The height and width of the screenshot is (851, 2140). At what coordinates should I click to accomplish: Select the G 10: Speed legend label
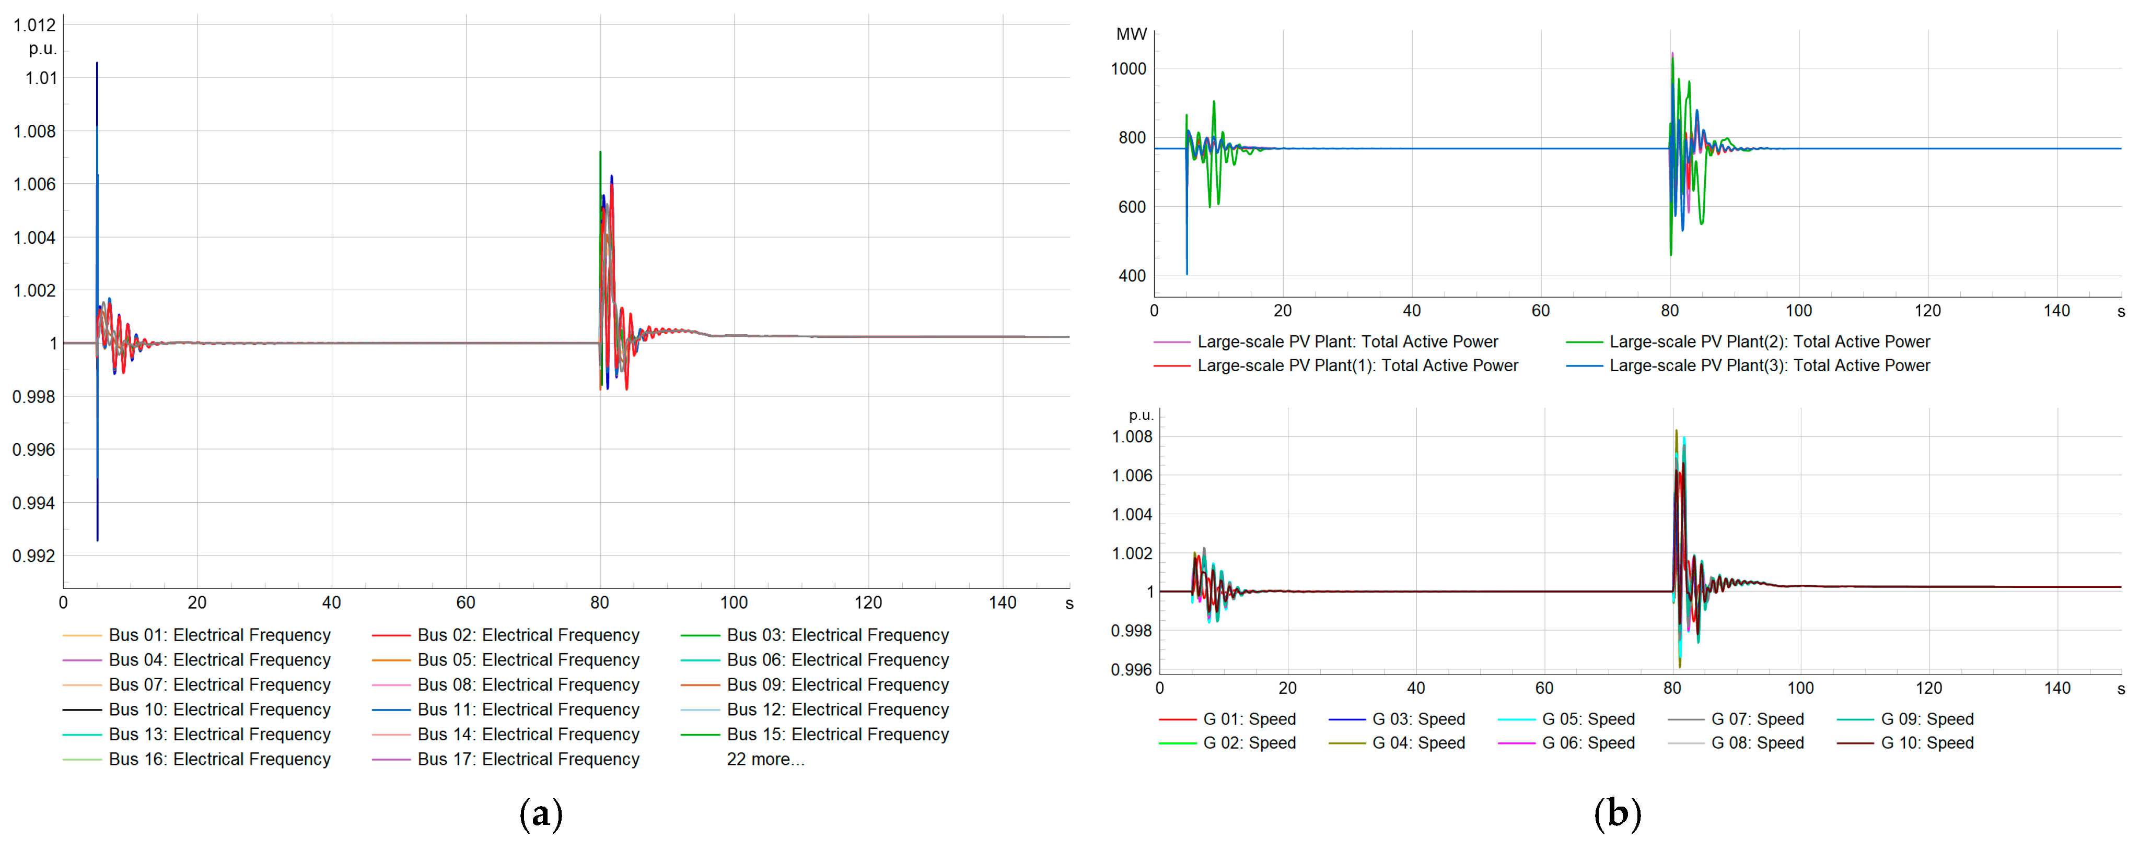(1926, 743)
